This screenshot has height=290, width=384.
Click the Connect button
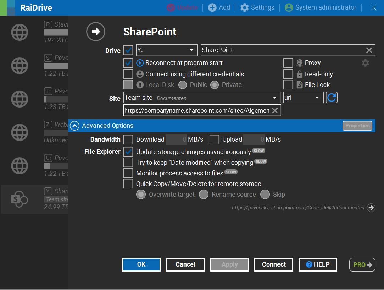point(274,264)
